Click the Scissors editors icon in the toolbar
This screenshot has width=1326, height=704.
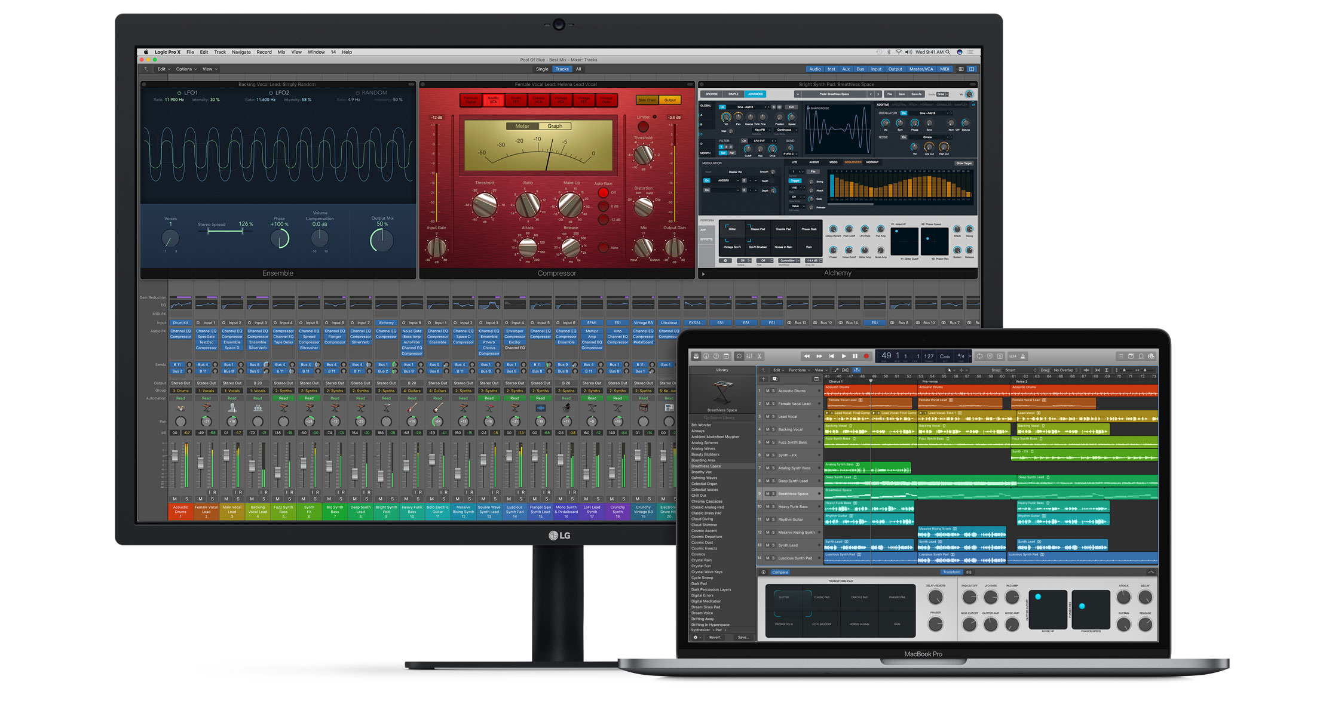click(760, 356)
